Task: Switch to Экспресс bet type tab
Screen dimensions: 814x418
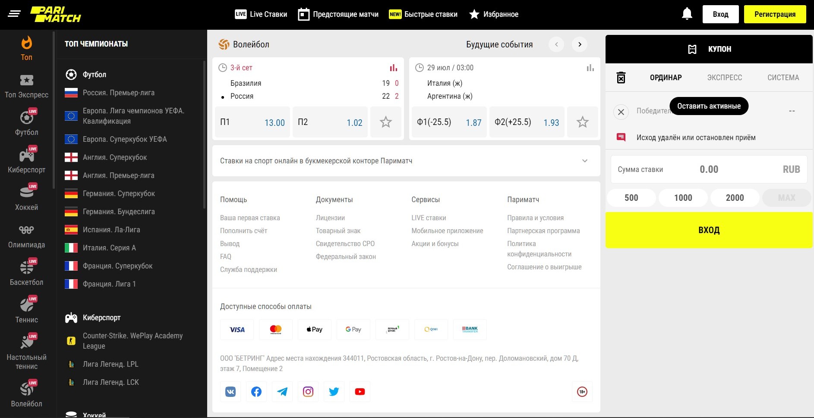Action: coord(725,78)
